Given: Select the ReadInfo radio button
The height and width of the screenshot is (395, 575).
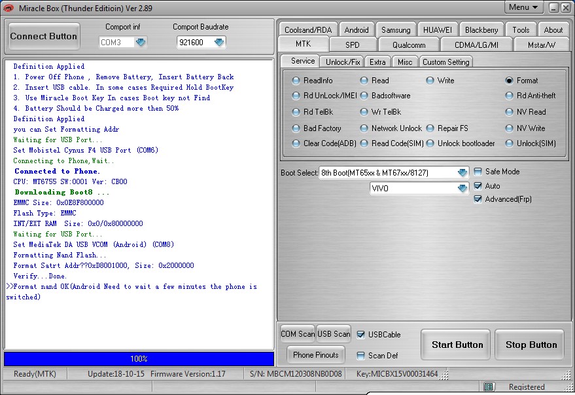Looking at the screenshot, I should click(296, 81).
